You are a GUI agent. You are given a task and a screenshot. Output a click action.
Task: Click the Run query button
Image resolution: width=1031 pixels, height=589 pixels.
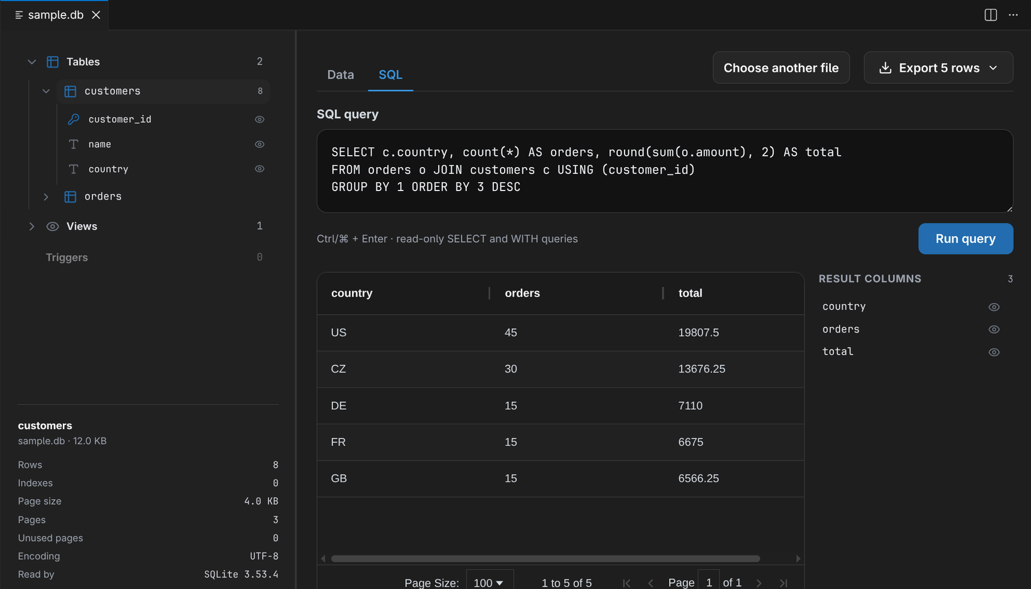(x=966, y=238)
